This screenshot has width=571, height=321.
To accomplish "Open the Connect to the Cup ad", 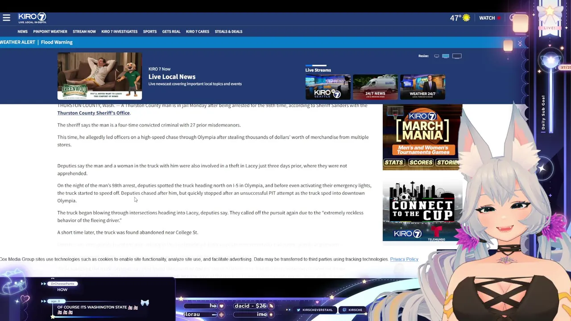I will pyautogui.click(x=422, y=210).
